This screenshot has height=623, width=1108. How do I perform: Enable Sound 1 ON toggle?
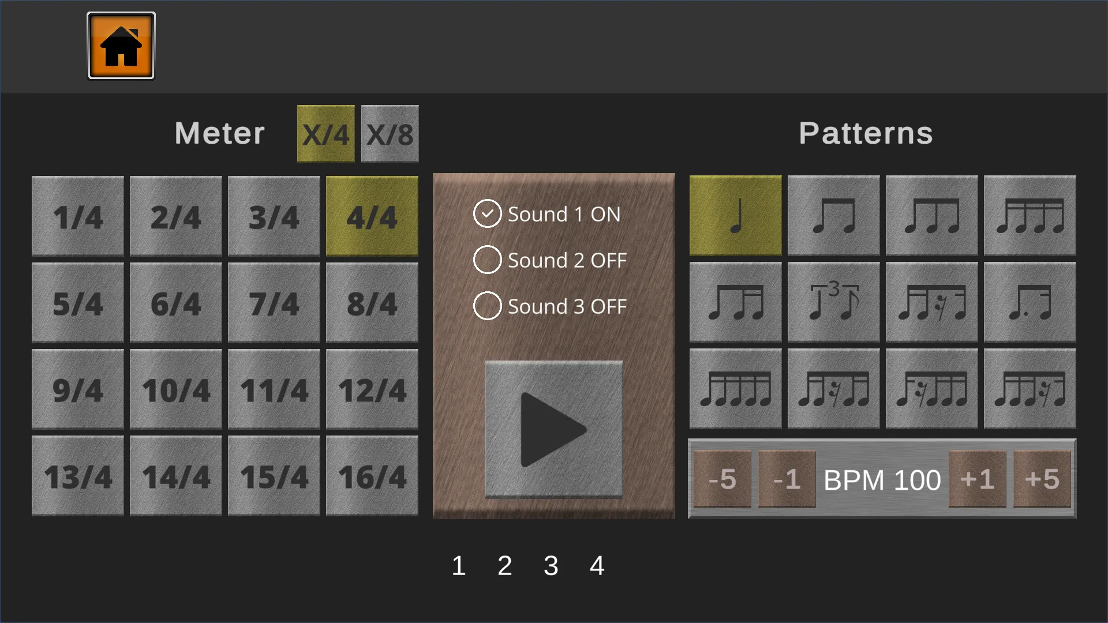(x=486, y=213)
